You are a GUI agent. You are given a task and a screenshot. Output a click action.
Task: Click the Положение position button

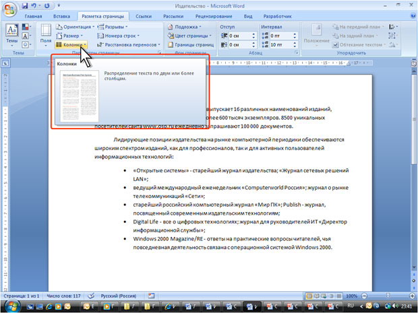(x=317, y=36)
